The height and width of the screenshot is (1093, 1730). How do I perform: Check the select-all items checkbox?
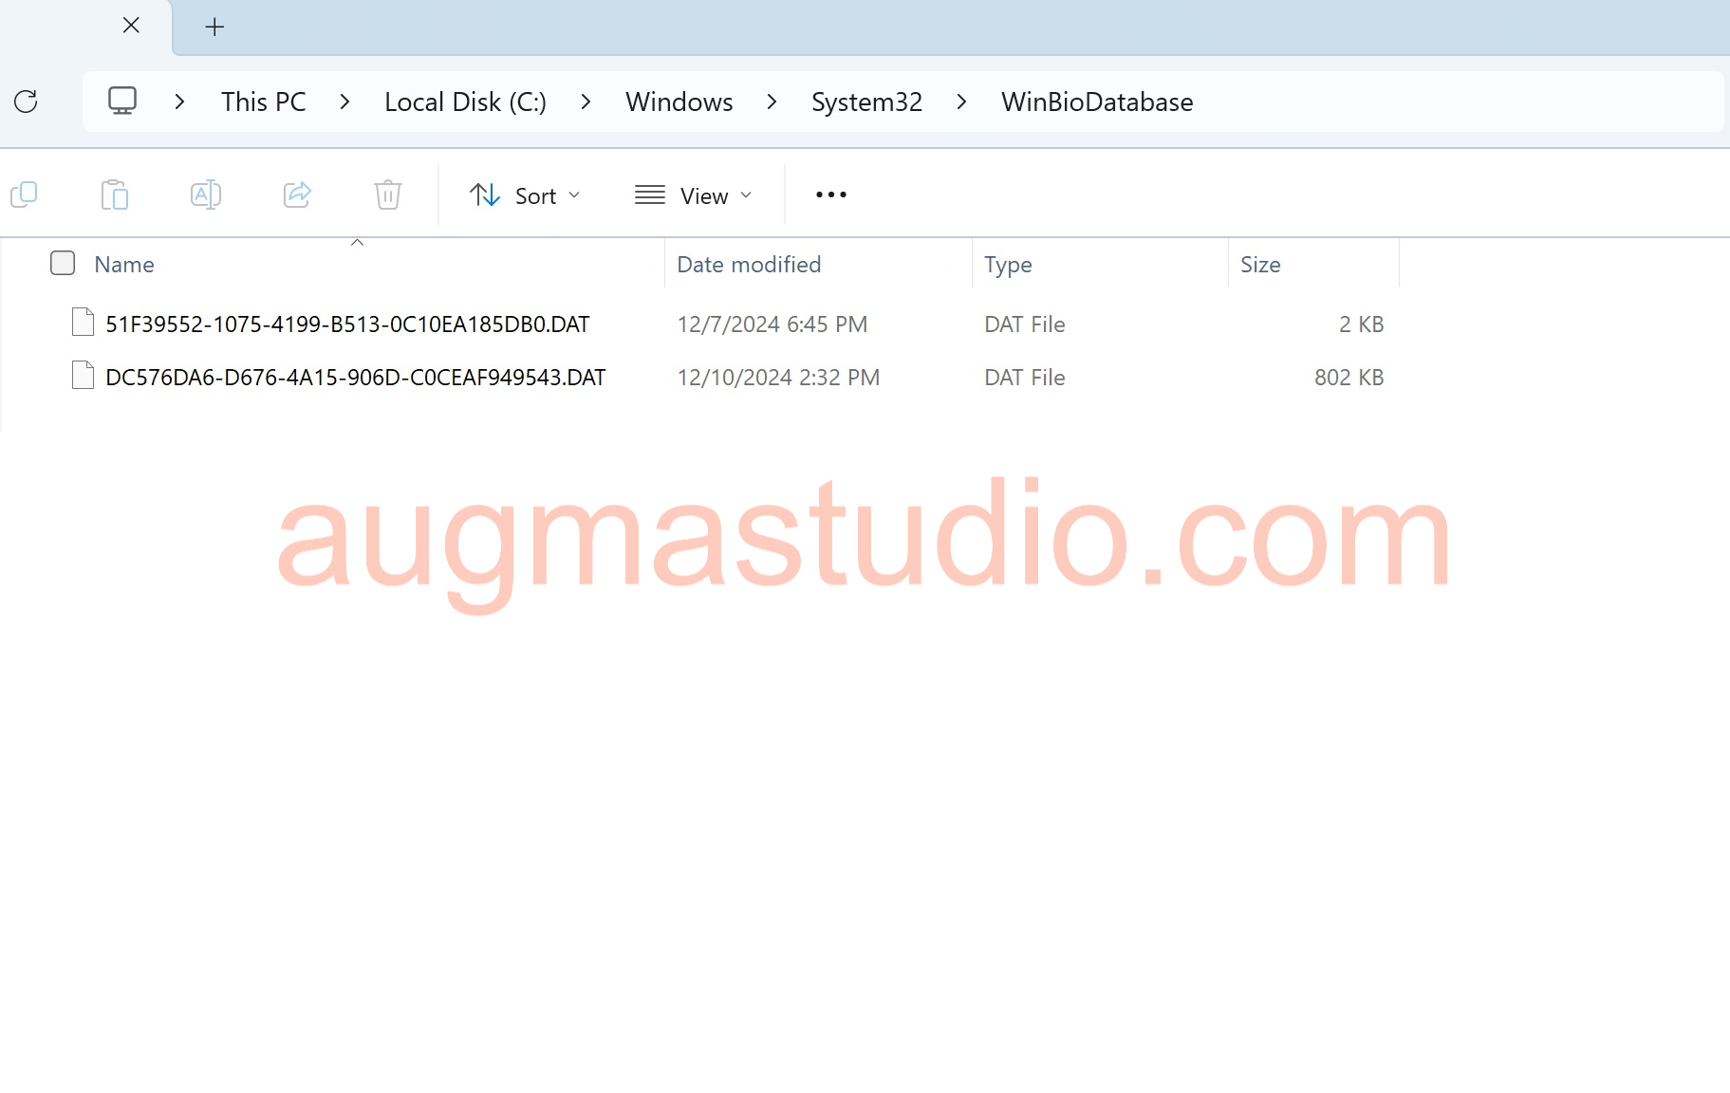pos(62,263)
